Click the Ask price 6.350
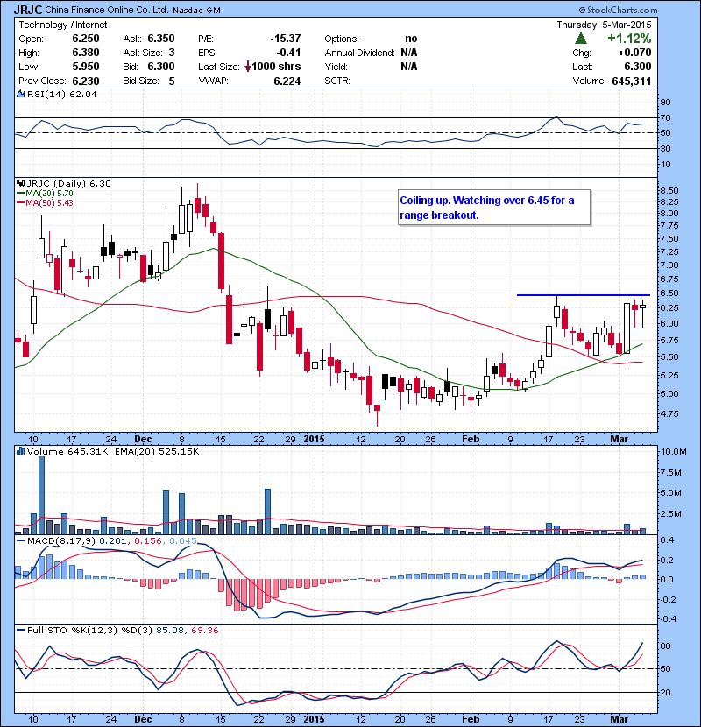The width and height of the screenshot is (701, 727). click(161, 39)
